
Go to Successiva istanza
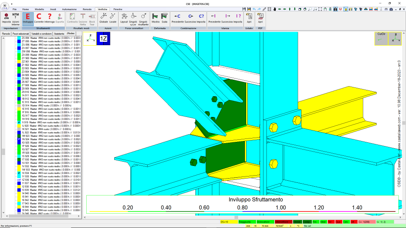click(x=227, y=18)
